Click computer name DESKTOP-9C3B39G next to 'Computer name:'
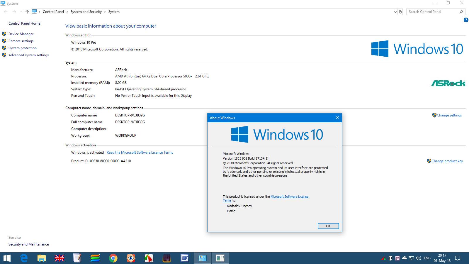Screen dimensions: 469x264 click(x=130, y=115)
